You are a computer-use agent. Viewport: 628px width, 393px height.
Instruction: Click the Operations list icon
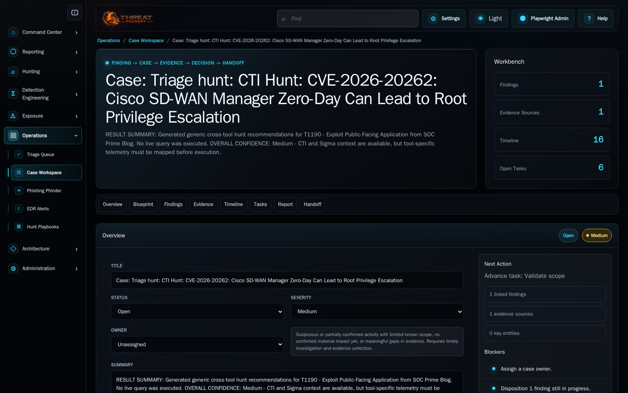(13, 136)
